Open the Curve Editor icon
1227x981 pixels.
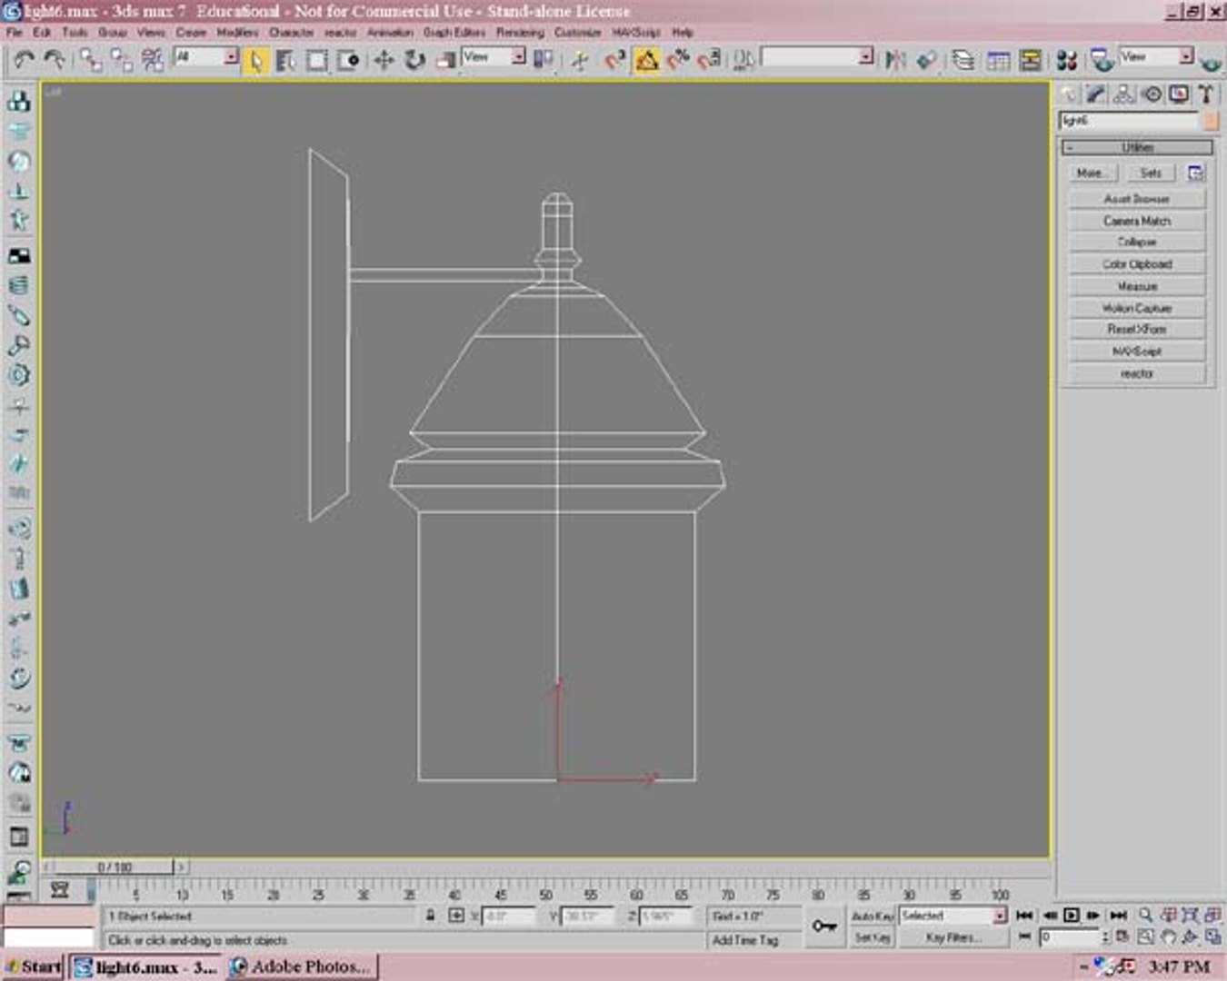(x=998, y=60)
